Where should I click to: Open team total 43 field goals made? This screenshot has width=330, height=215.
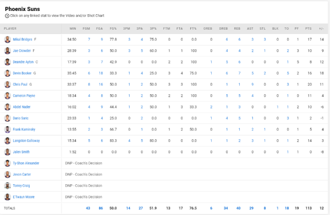click(88, 208)
